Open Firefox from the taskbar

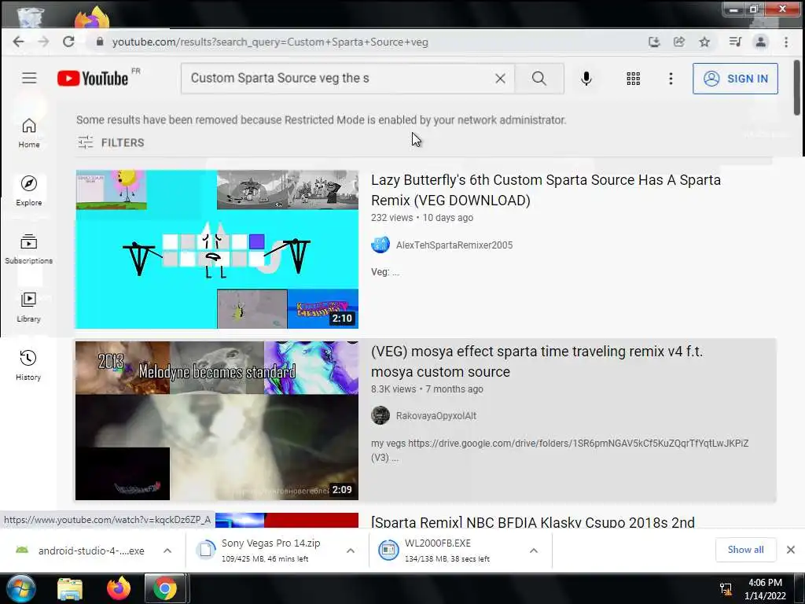click(119, 588)
